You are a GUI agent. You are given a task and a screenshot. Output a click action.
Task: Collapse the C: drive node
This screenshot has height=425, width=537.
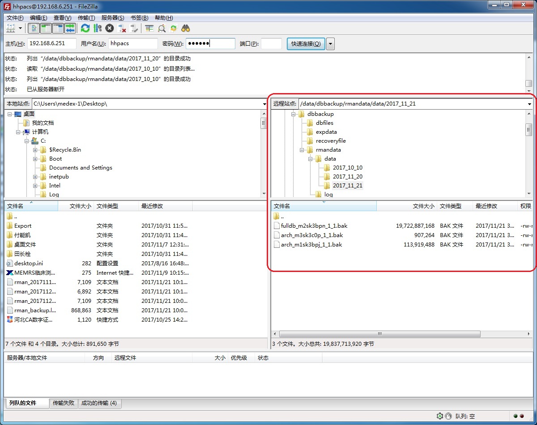[x=27, y=141]
